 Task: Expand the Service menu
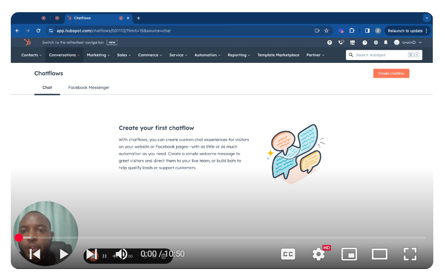tap(178, 55)
